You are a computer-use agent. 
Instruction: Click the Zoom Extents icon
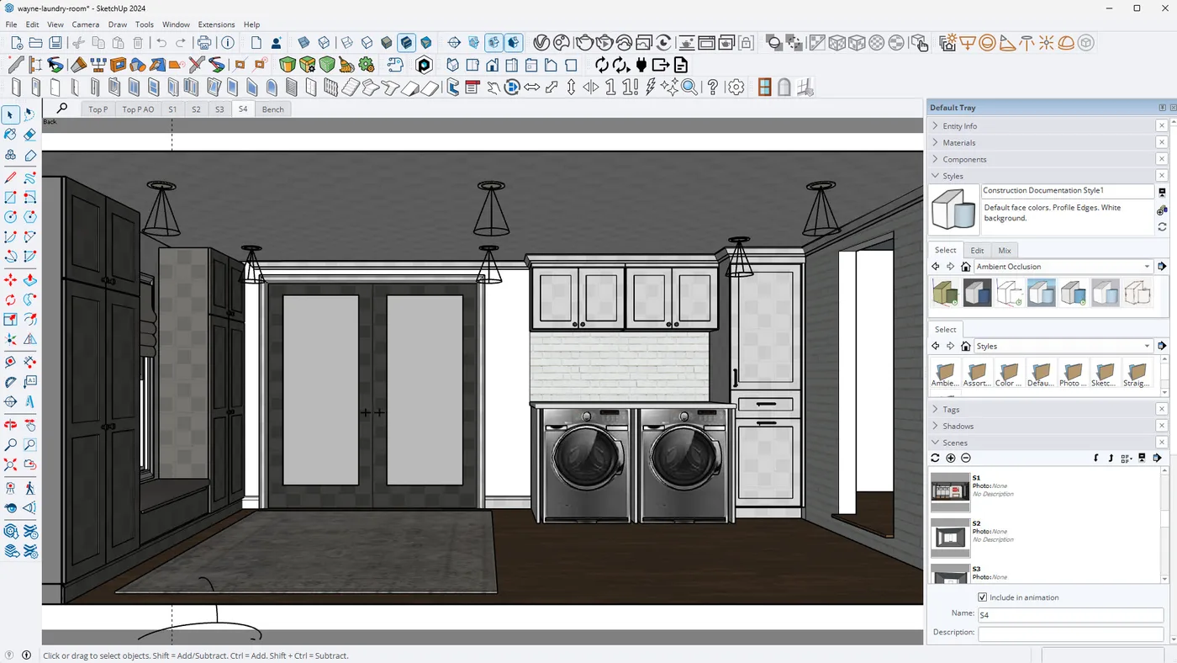click(x=10, y=463)
